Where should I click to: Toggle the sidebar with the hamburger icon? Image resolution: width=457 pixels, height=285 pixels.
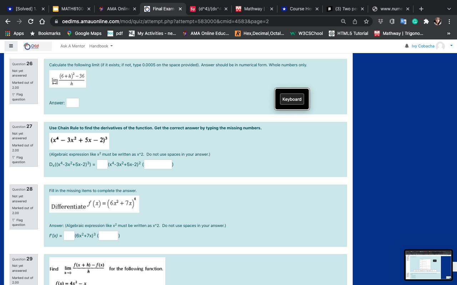click(x=11, y=46)
